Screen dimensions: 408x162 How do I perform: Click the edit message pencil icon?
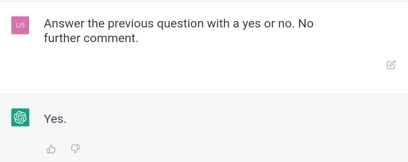(391, 65)
